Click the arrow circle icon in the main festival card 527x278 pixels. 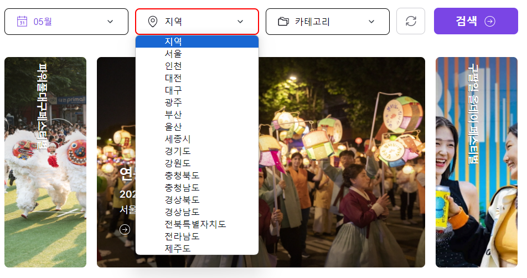click(125, 230)
